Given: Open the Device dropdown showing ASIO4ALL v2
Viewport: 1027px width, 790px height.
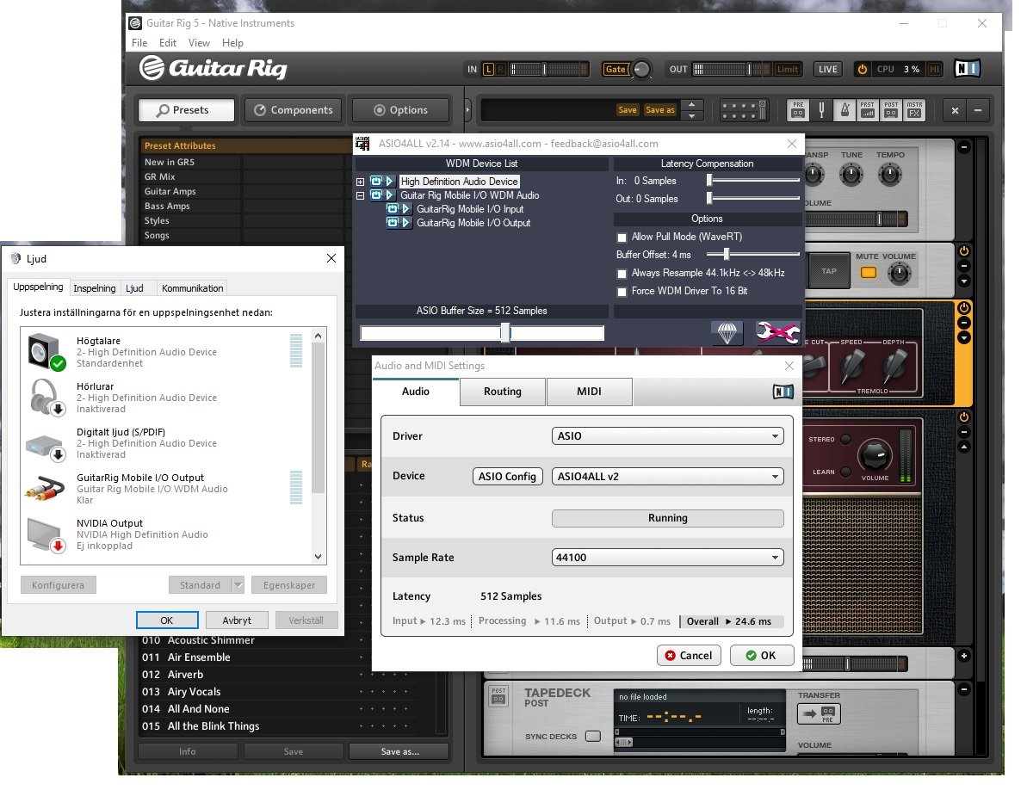Looking at the screenshot, I should tap(667, 477).
